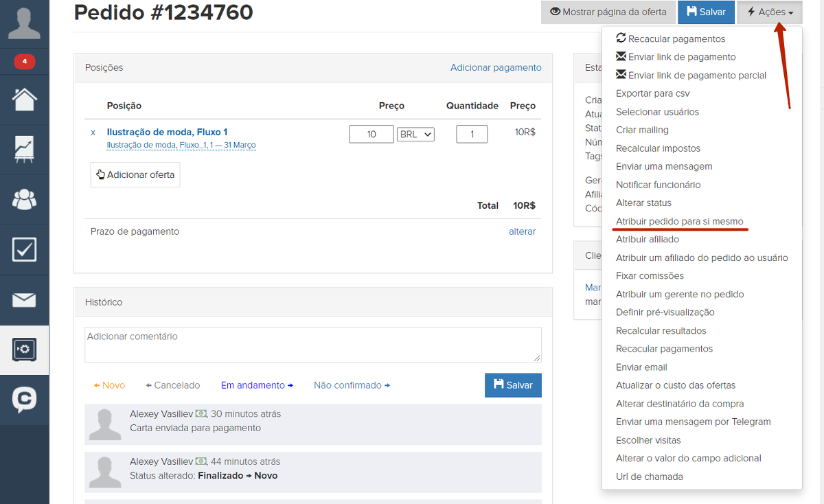Open the safe/sales icon in sidebar
Screen dimensions: 824x504
(24, 350)
